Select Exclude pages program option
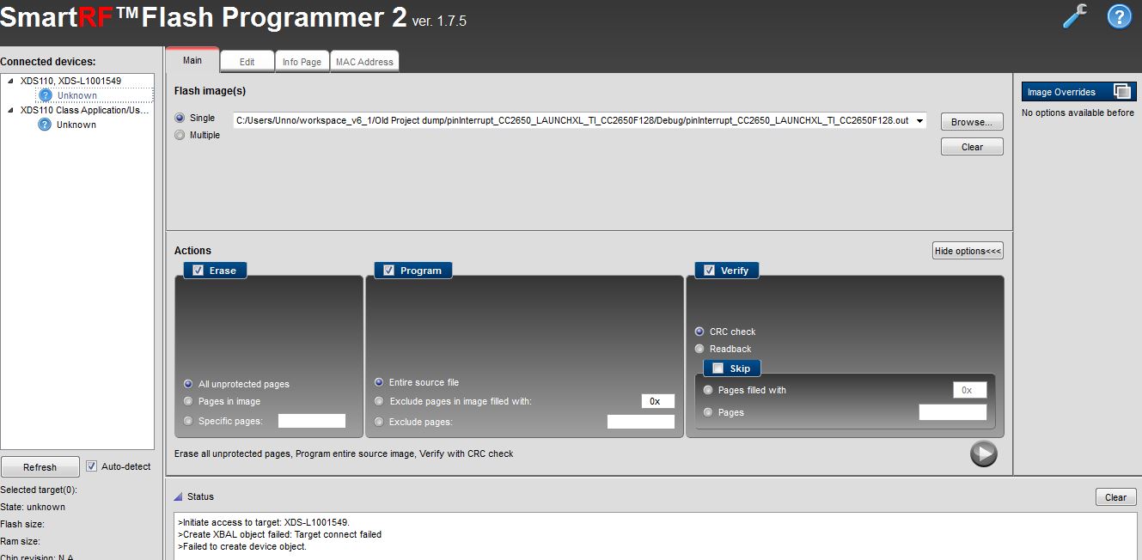Screen dimensions: 1142x560 coord(379,422)
